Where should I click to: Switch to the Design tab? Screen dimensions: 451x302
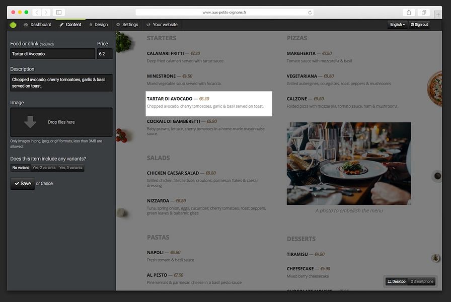click(x=99, y=25)
